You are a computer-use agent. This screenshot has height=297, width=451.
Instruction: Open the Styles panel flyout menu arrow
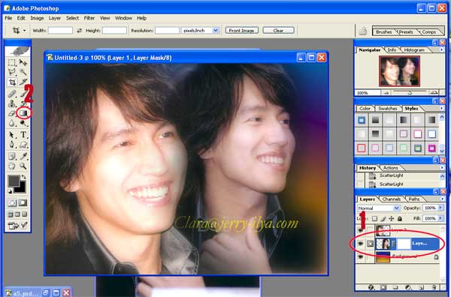(x=442, y=108)
